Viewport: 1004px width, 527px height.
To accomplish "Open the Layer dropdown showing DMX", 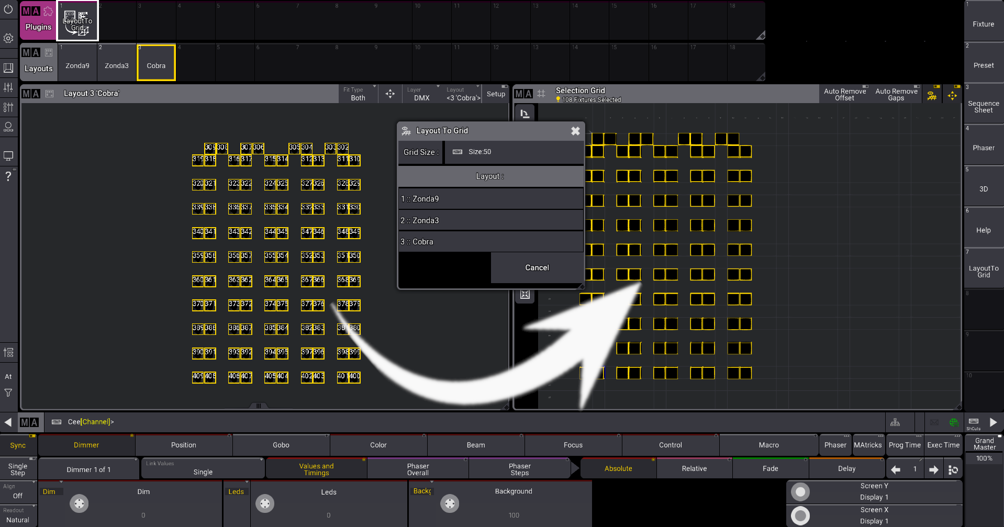I will [421, 94].
